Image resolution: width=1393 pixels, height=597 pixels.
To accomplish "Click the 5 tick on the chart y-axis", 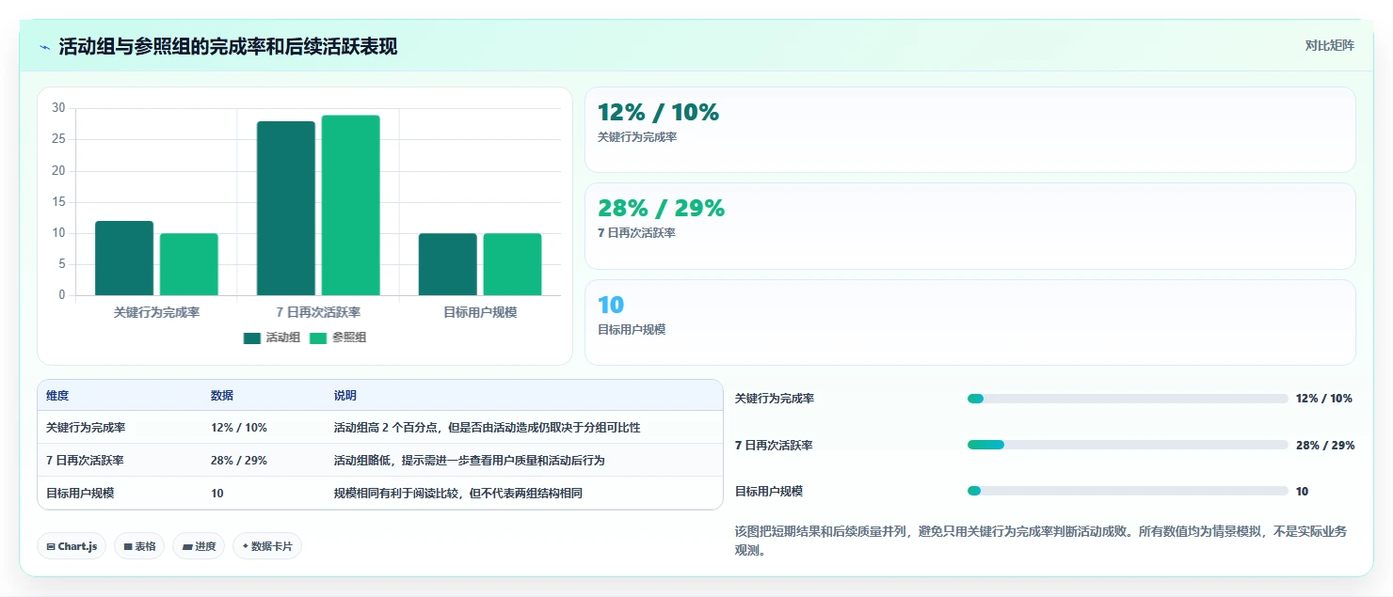I will (62, 264).
